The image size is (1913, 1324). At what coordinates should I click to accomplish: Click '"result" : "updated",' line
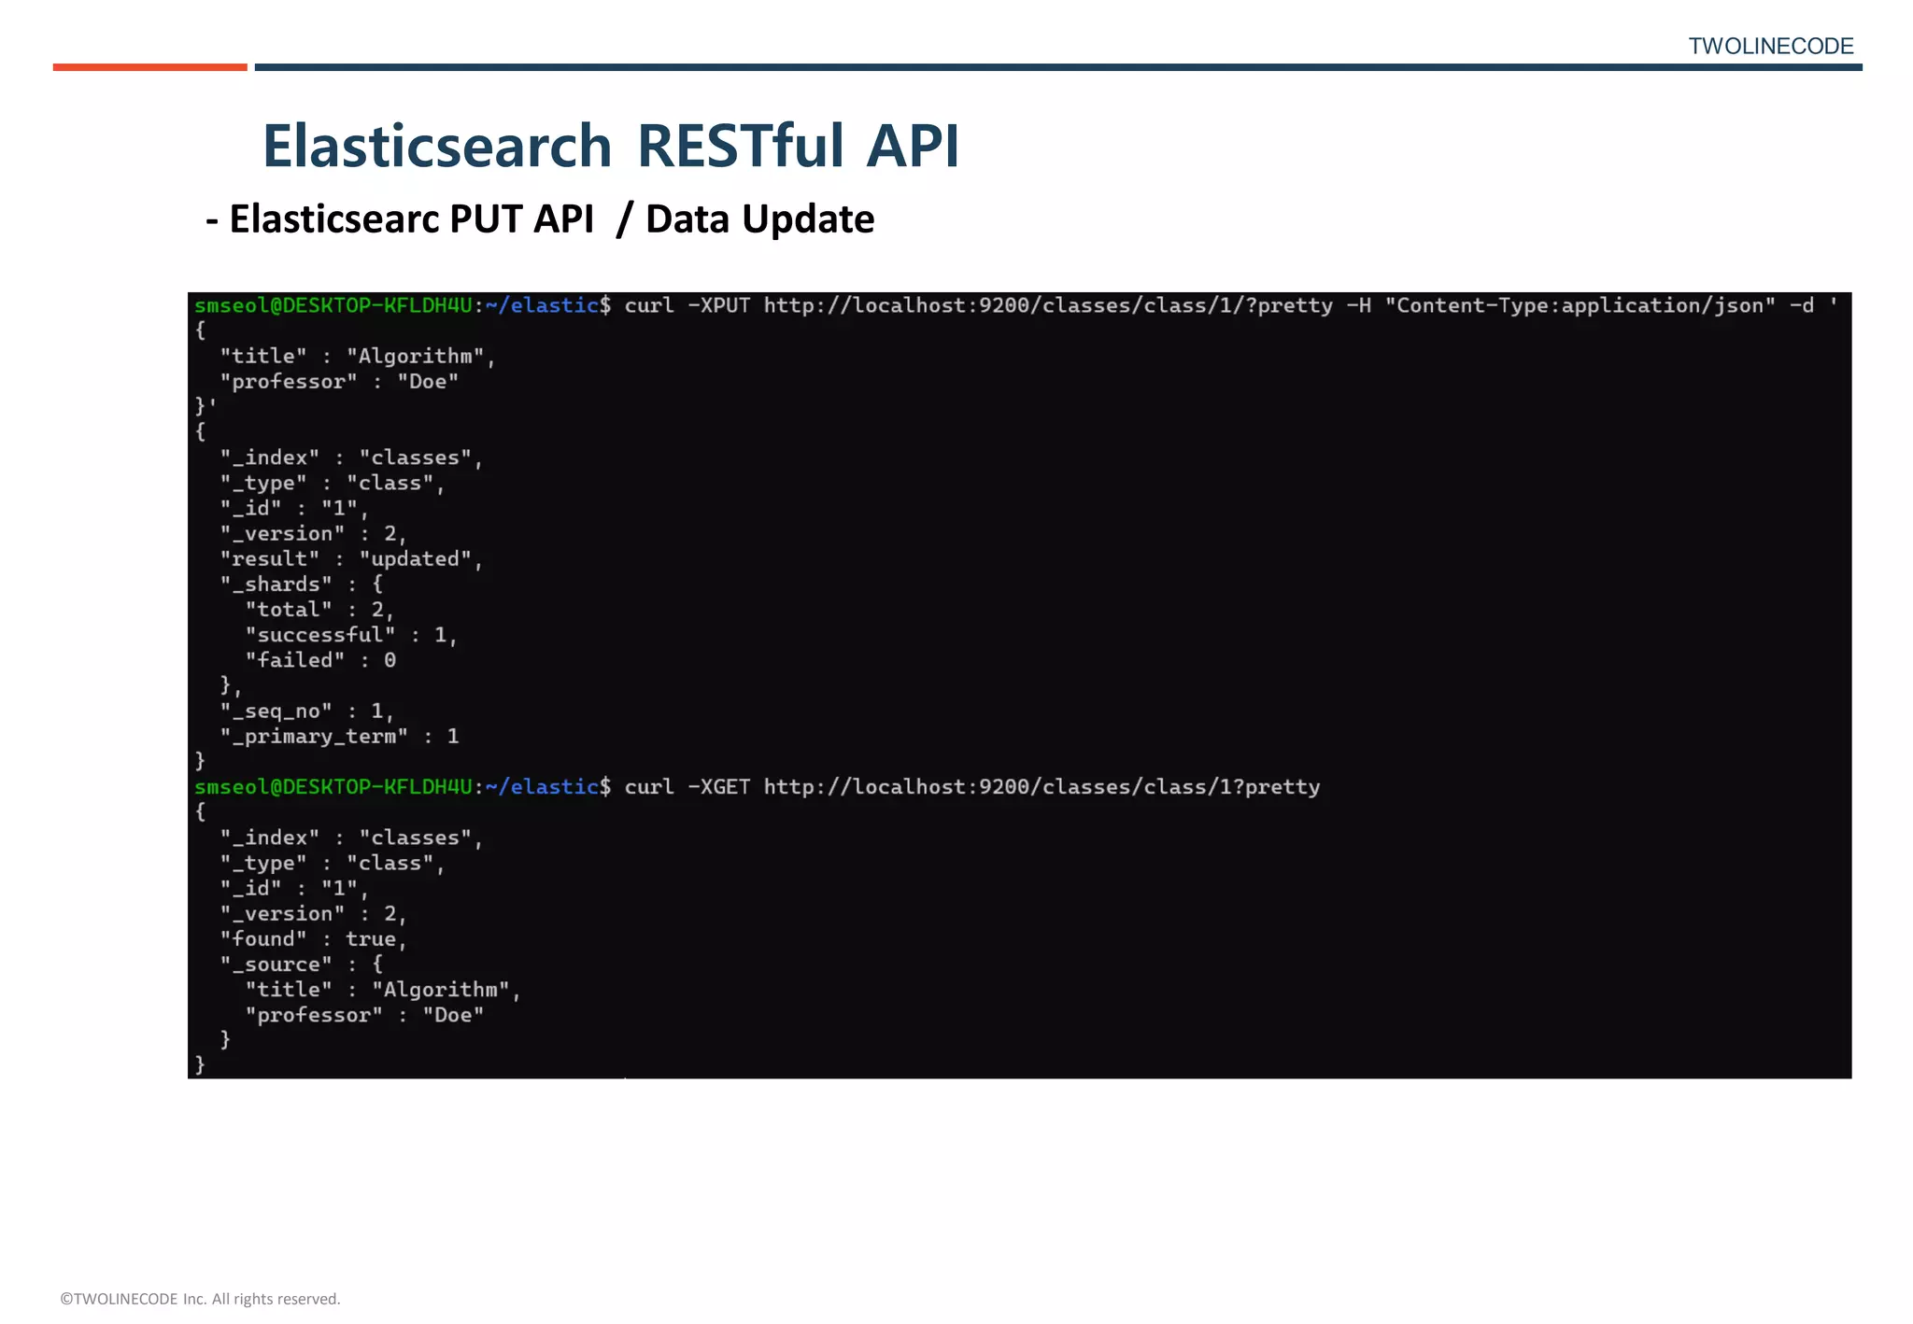point(351,559)
